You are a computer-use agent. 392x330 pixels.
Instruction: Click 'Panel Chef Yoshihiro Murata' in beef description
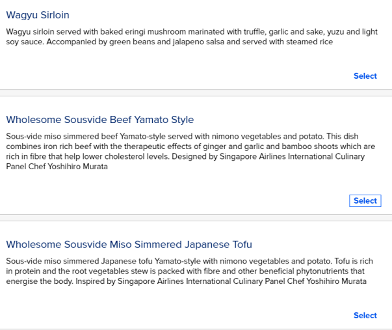(x=57, y=167)
